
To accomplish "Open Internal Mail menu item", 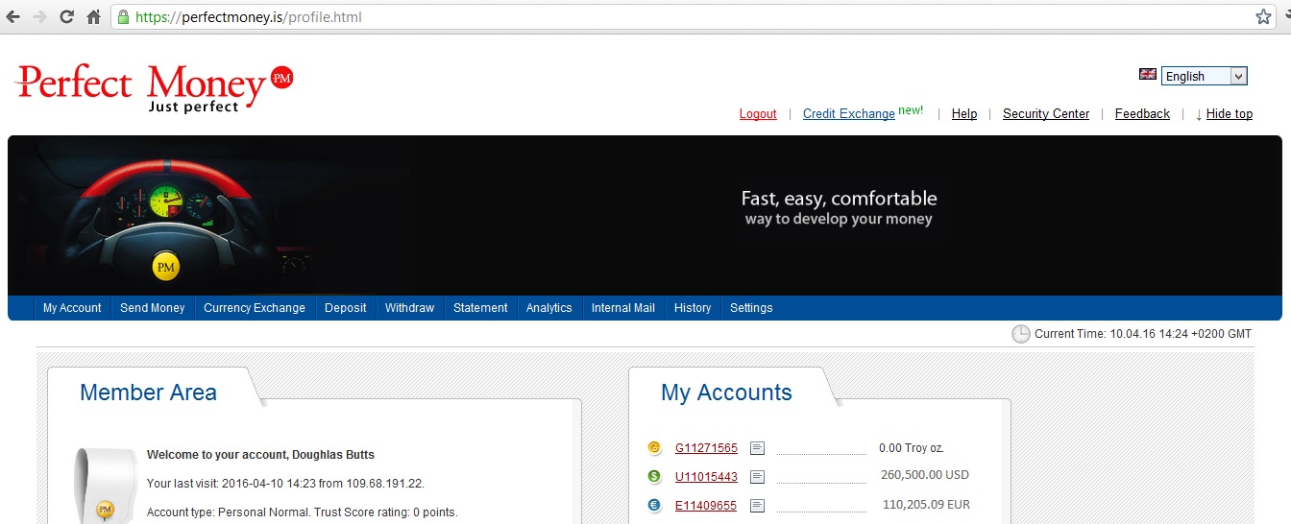I will (622, 308).
